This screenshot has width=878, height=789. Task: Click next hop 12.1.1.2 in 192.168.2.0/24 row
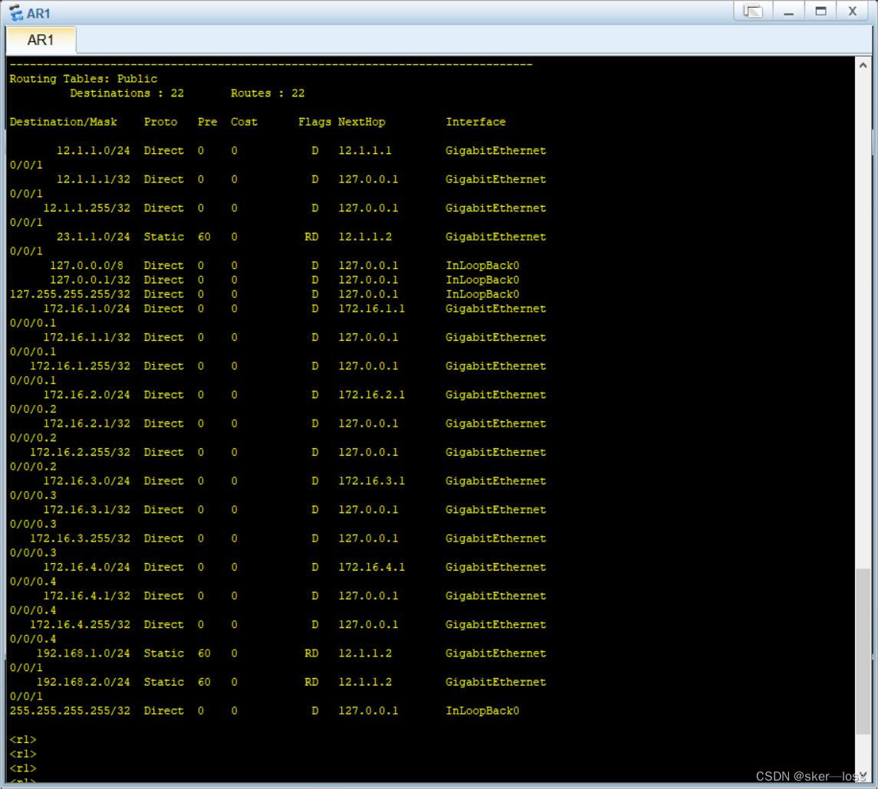(364, 683)
